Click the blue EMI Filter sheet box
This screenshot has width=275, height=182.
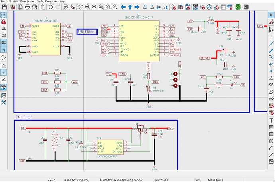[x=86, y=32]
